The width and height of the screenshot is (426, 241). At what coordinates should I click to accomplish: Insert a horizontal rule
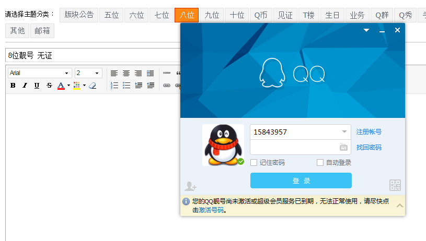click(167, 73)
